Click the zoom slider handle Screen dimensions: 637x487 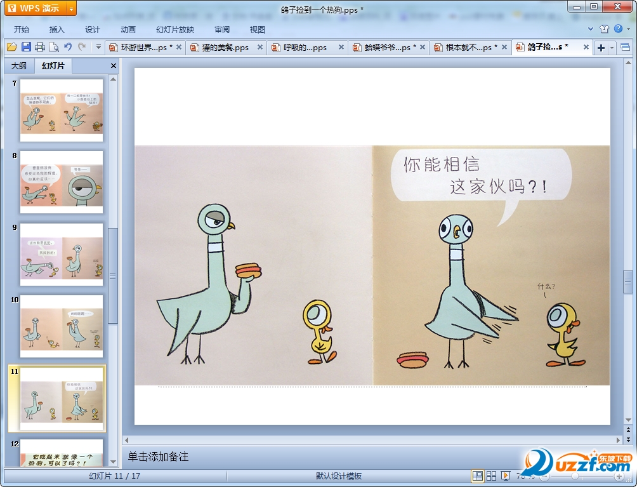tap(575, 476)
